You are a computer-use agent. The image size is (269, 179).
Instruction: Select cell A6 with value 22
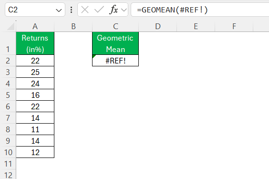pos(35,106)
